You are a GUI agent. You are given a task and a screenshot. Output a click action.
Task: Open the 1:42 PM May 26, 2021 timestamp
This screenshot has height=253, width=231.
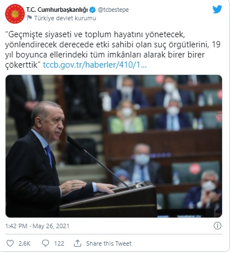click(x=37, y=226)
